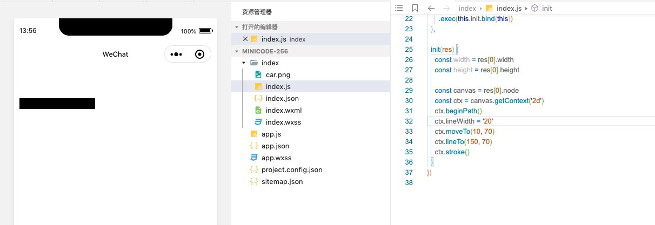
Task: Click the bookmark icon in editor toolbar
Action: click(415, 8)
